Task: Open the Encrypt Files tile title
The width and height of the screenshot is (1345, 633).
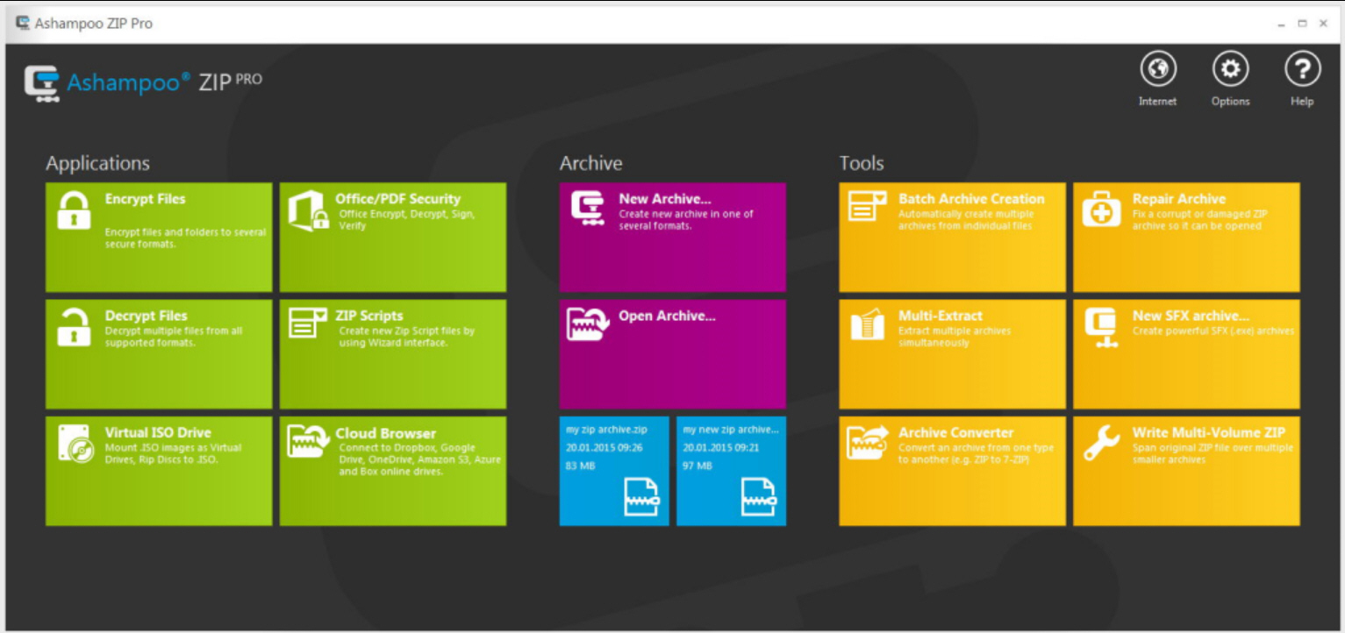Action: [145, 199]
